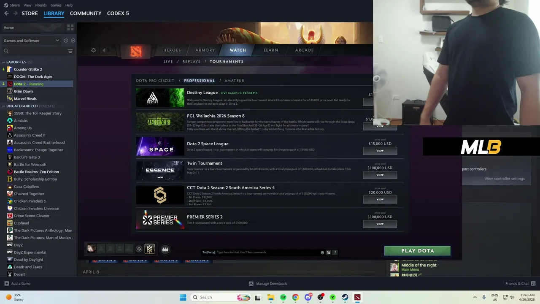Switch to Dota ARCADE tab
This screenshot has width=540, height=304.
pyautogui.click(x=304, y=50)
